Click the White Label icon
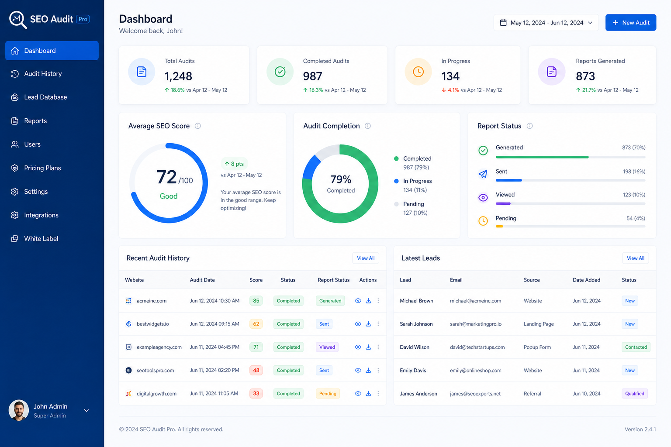This screenshot has height=447, width=671. [x=15, y=239]
